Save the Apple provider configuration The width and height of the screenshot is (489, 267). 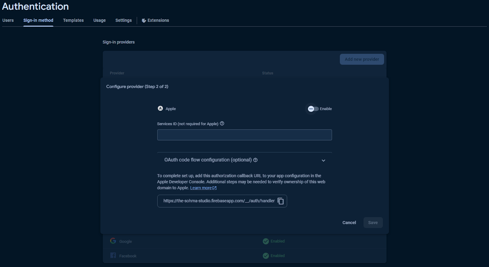pos(373,222)
